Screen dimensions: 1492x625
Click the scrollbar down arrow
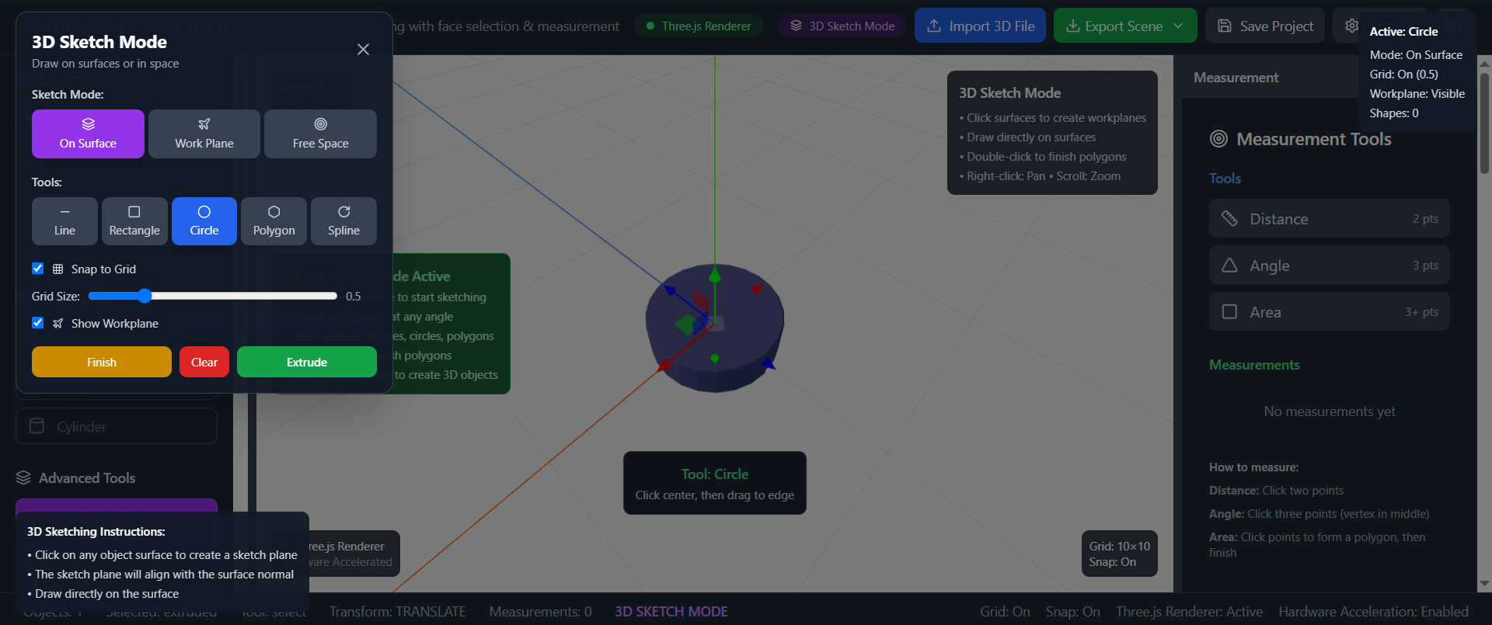tap(1484, 584)
